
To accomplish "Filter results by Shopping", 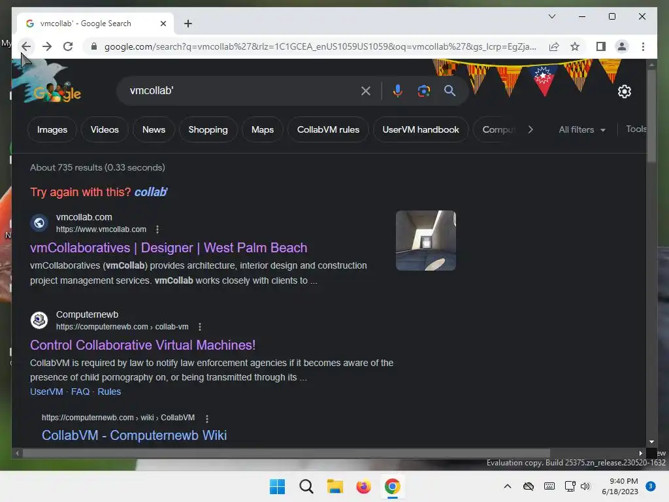I will click(x=208, y=129).
